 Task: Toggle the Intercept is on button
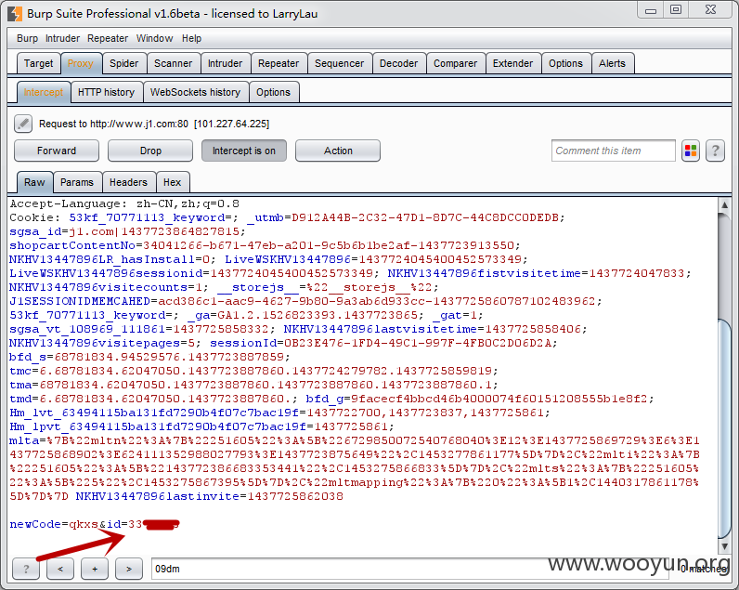(x=243, y=151)
